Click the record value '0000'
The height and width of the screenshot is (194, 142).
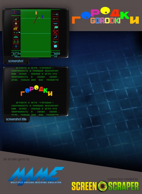[57, 54]
